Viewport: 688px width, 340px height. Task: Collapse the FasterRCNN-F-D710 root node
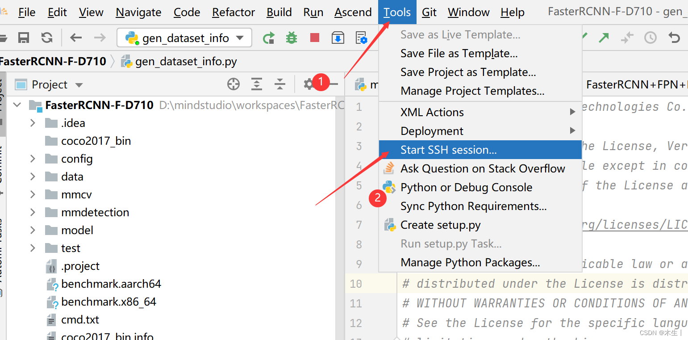17,105
